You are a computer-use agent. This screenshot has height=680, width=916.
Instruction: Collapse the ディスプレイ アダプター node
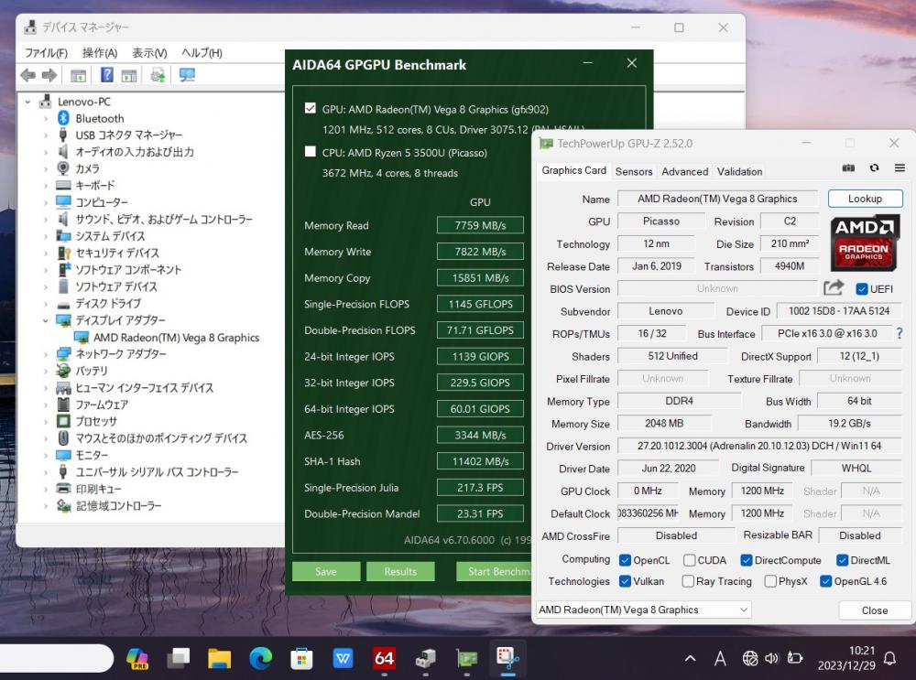[46, 320]
